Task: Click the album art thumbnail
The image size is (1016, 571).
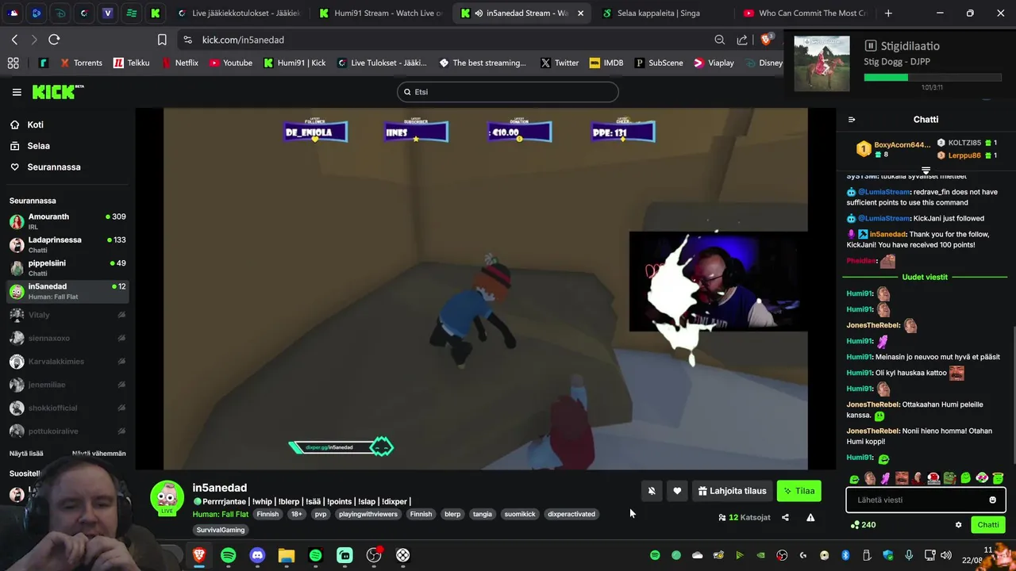Action: tap(822, 63)
